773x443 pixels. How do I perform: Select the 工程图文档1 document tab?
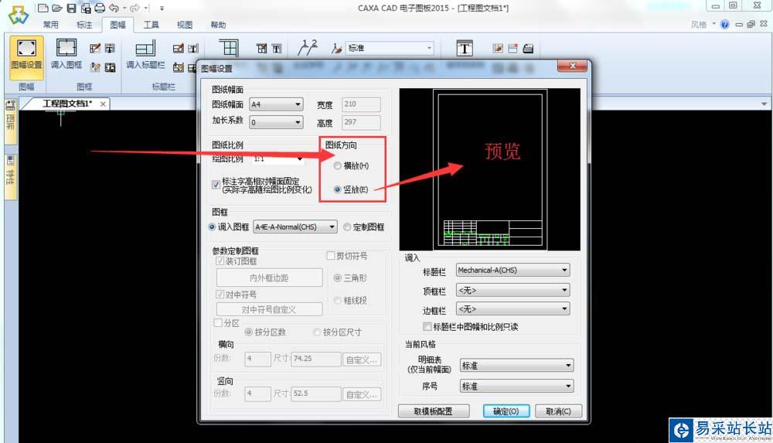point(67,104)
